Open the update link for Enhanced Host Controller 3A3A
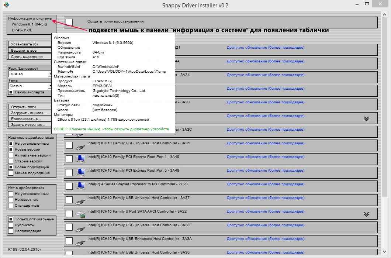Image resolution: width=391 pixels, height=258 pixels. pos(266,239)
